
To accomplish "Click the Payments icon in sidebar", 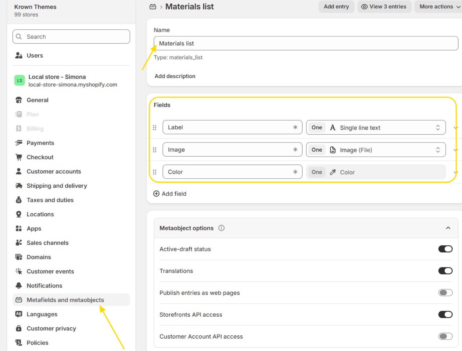I will pyautogui.click(x=19, y=143).
